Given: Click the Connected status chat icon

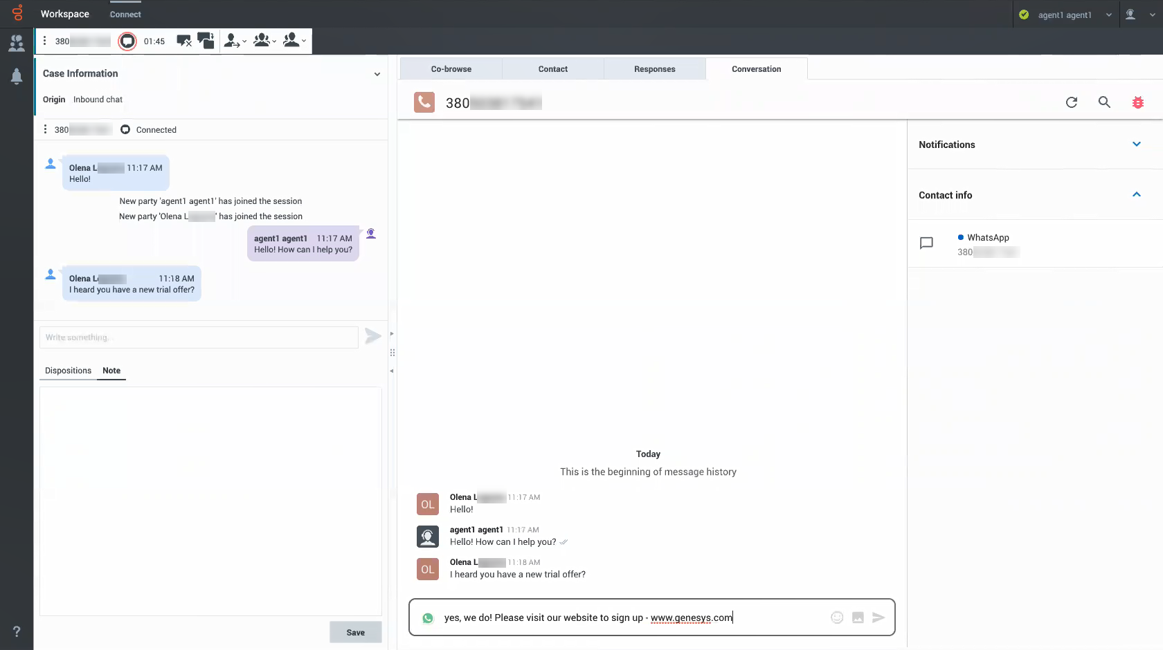Looking at the screenshot, I should point(125,129).
